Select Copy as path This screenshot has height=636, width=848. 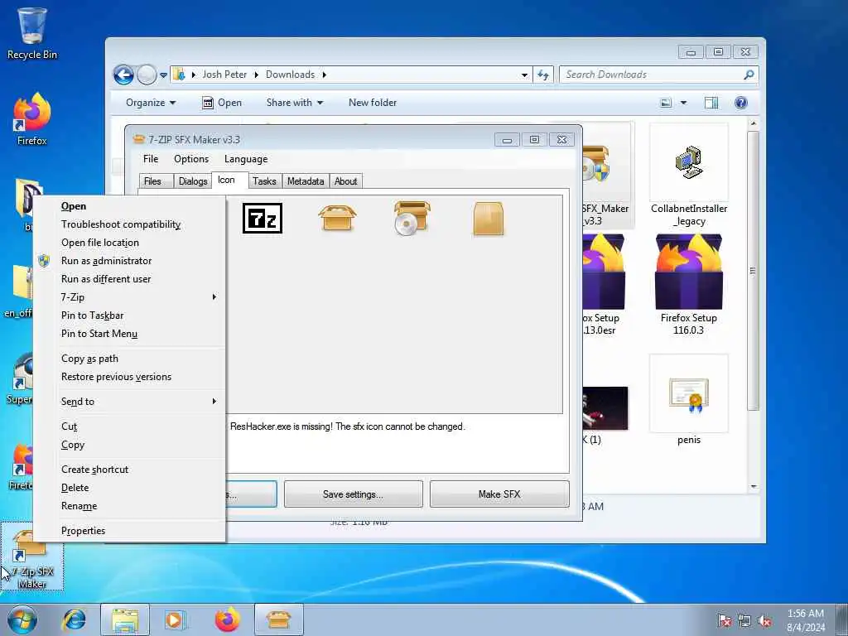(x=129, y=359)
